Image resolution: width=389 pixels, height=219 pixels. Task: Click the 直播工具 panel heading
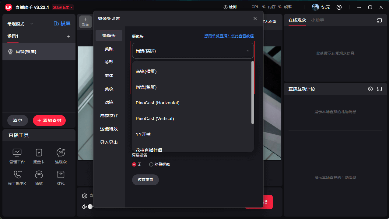tap(19, 135)
